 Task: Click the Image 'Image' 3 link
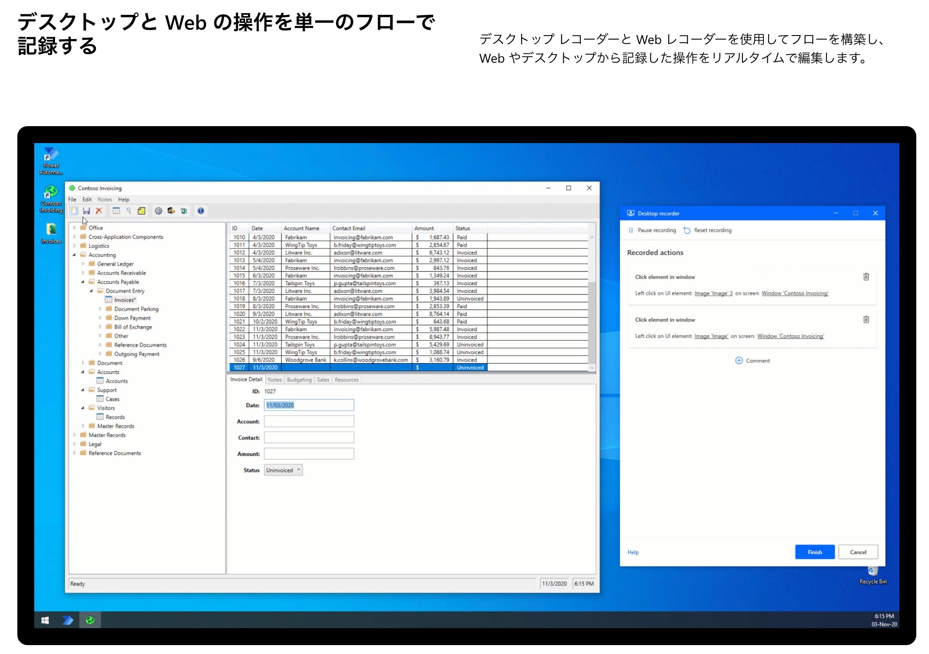[714, 293]
